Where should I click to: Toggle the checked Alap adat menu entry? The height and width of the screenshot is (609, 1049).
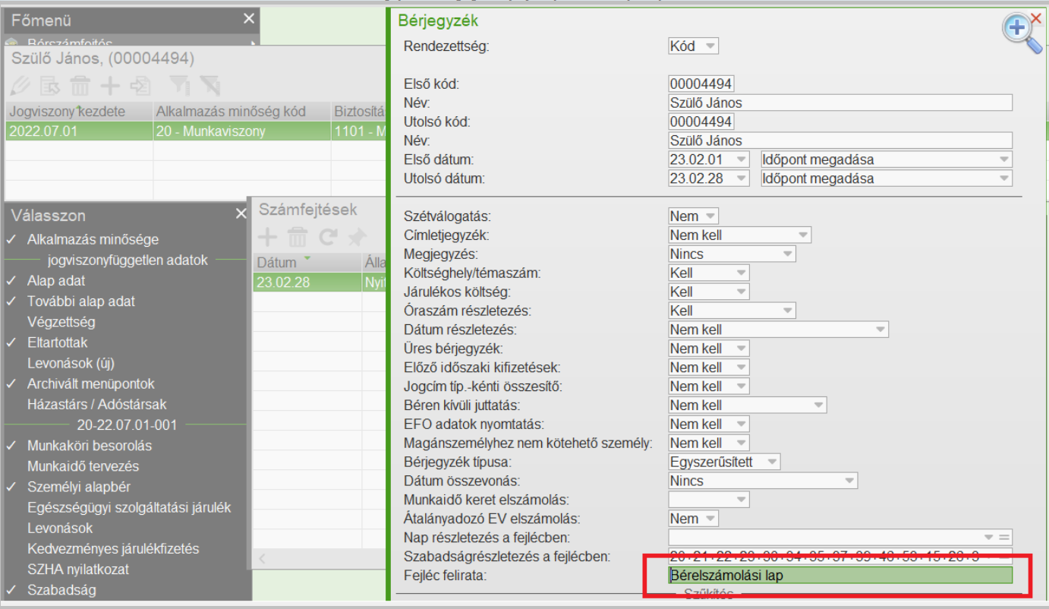[56, 281]
